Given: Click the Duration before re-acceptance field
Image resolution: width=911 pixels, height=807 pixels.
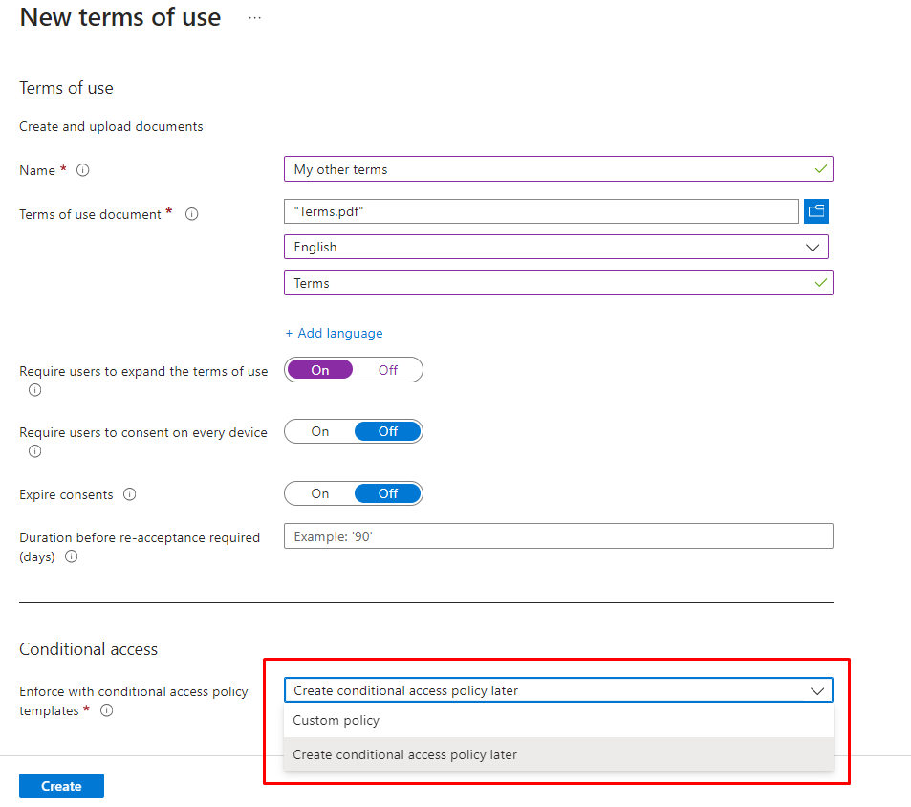Looking at the screenshot, I should tap(558, 536).
